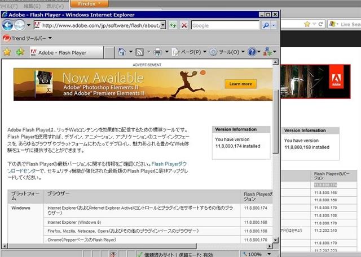Image resolution: width=361 pixels, height=257 pixels.
Task: Click the Now Available Photoshop Elements banner
Action: pos(143,84)
